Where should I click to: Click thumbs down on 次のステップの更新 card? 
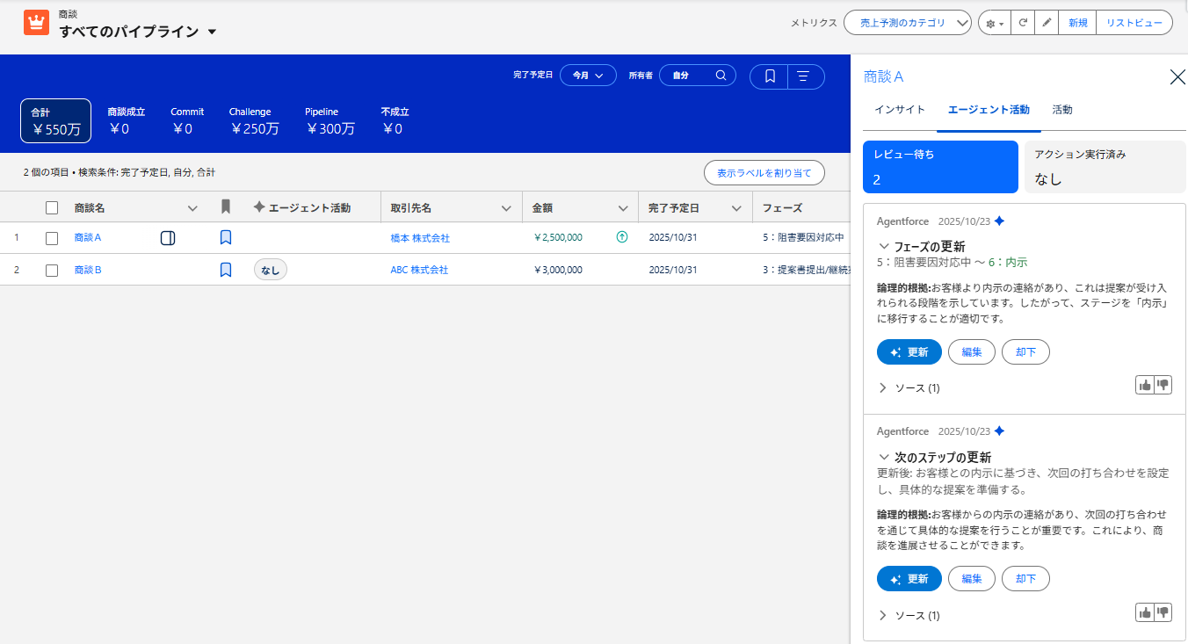pyautogui.click(x=1163, y=612)
